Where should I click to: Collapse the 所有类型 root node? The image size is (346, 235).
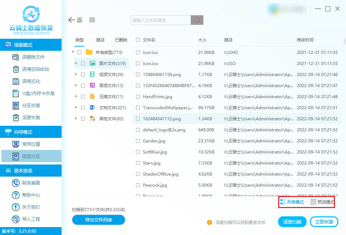point(73,52)
